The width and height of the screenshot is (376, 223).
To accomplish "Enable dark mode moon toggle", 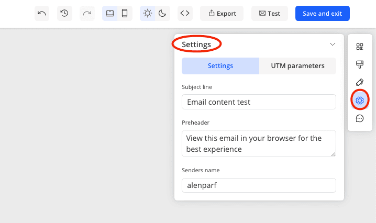I will [x=162, y=14].
